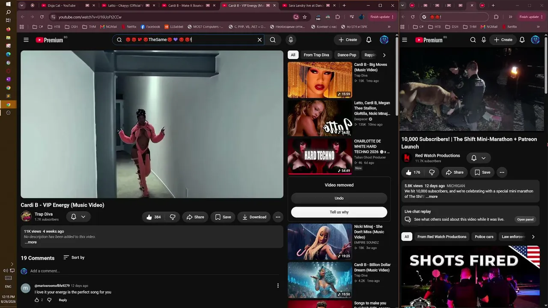Viewport: 548px width, 308px height.
Task: Clear the YouTube search box text
Action: click(x=259, y=40)
